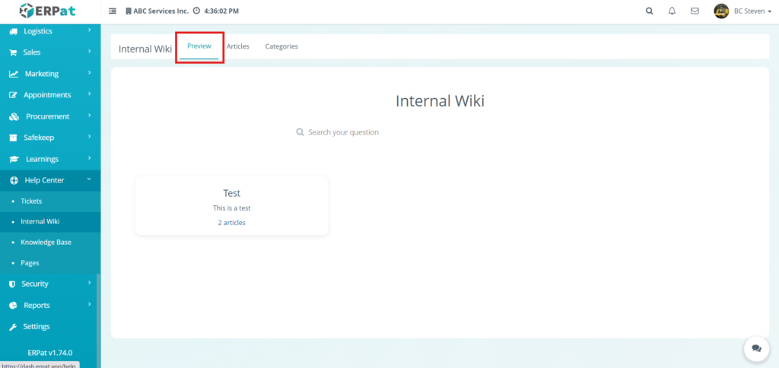Expand the Learnings menu chevron
This screenshot has width=779, height=368.
90,158
